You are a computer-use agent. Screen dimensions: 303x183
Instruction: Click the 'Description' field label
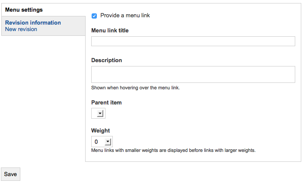coord(106,60)
